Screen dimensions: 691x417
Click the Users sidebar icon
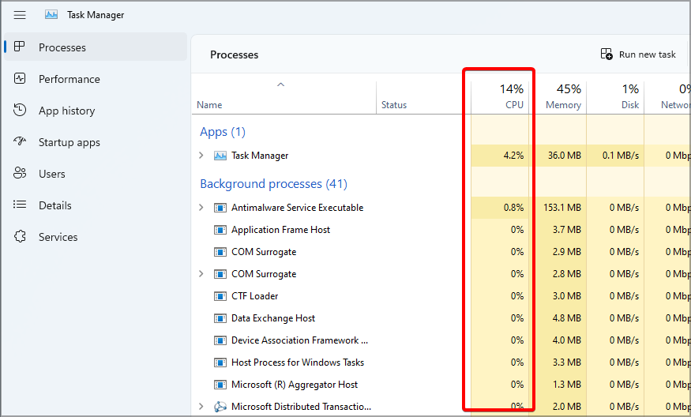(x=20, y=173)
